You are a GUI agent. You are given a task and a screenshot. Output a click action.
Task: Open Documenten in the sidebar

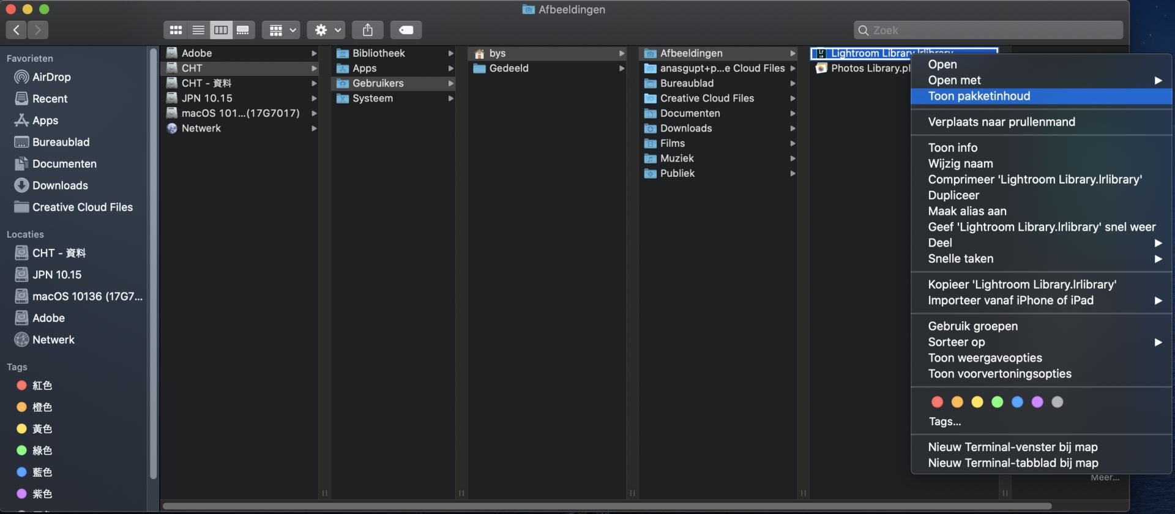point(56,163)
